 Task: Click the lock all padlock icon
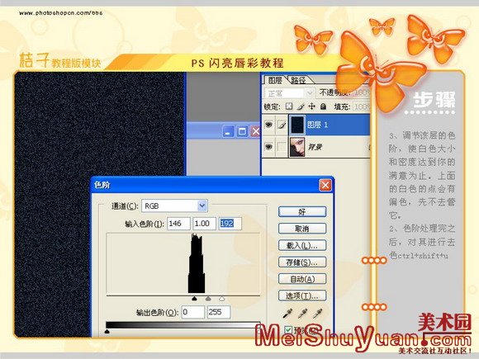323,106
